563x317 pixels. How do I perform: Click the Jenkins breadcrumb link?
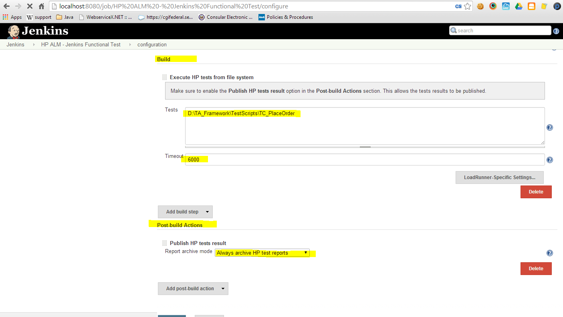point(16,45)
